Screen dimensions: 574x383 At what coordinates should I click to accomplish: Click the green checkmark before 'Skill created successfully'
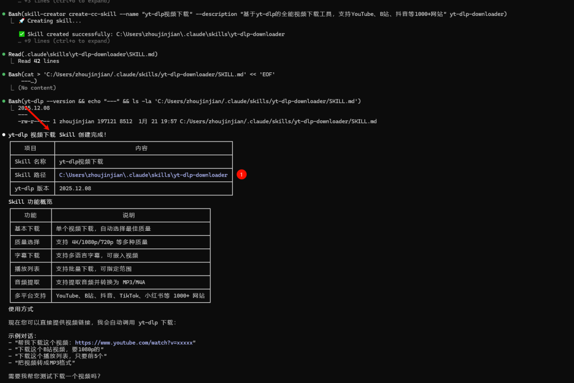point(22,34)
